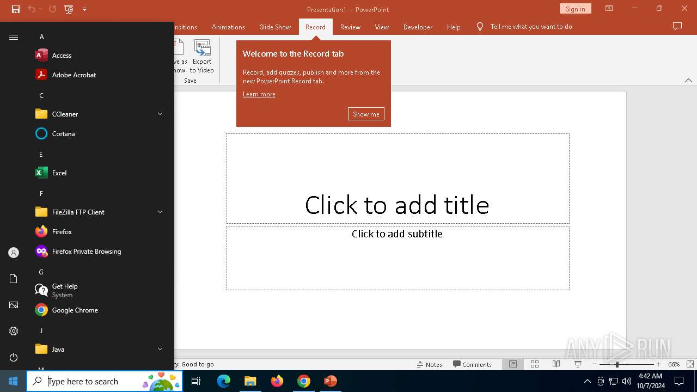Click the Type here to search box
Viewport: 697px width, 392px height.
click(105, 381)
